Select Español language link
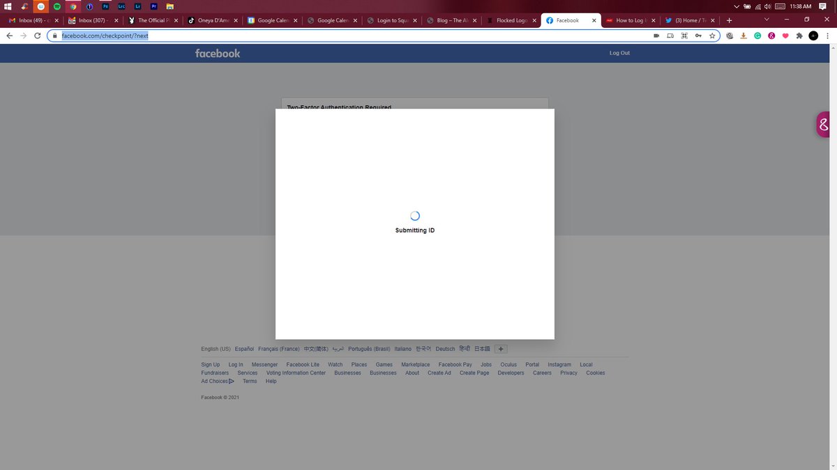Viewport: 837px width, 470px height. click(244, 349)
